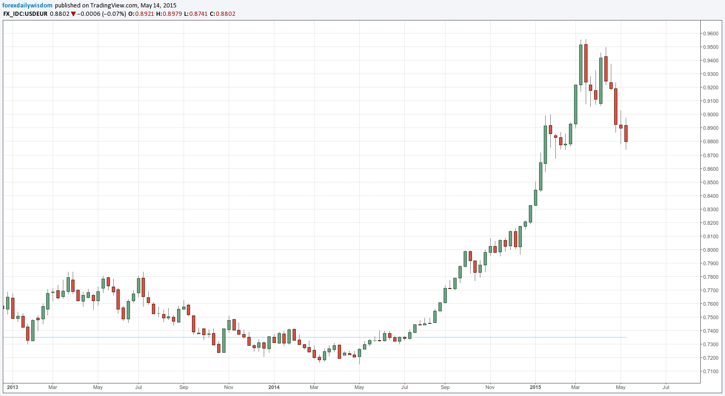725x396 pixels.
Task: Click the 0.8000 label on price axis
Action: pos(711,250)
